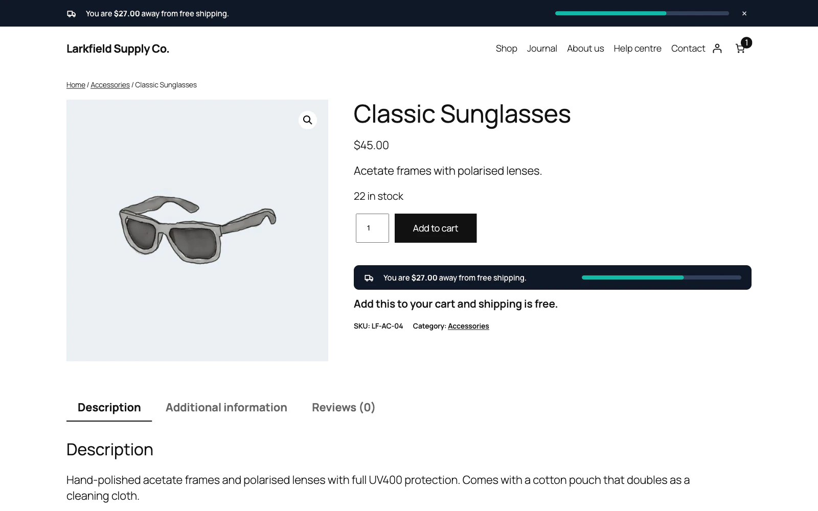Navigate to the Contact page
Image resolution: width=818 pixels, height=511 pixels.
[x=688, y=49]
